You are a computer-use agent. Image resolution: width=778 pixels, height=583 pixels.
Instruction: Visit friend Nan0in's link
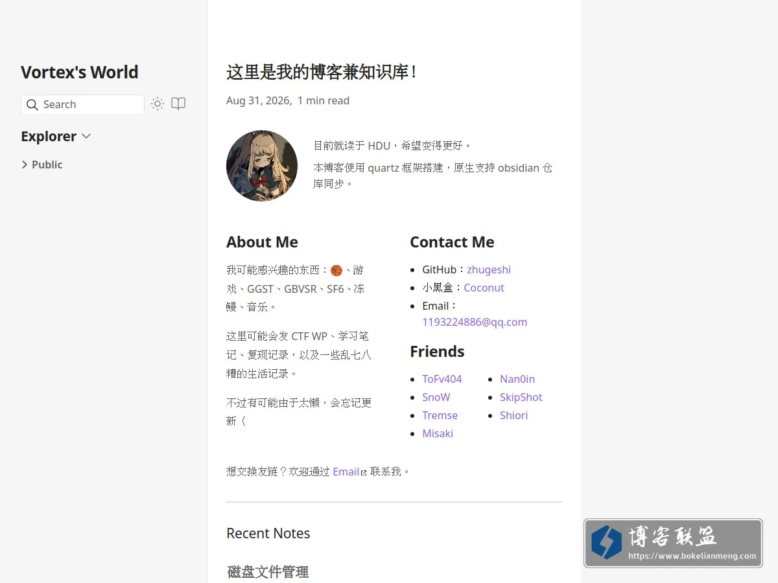517,379
